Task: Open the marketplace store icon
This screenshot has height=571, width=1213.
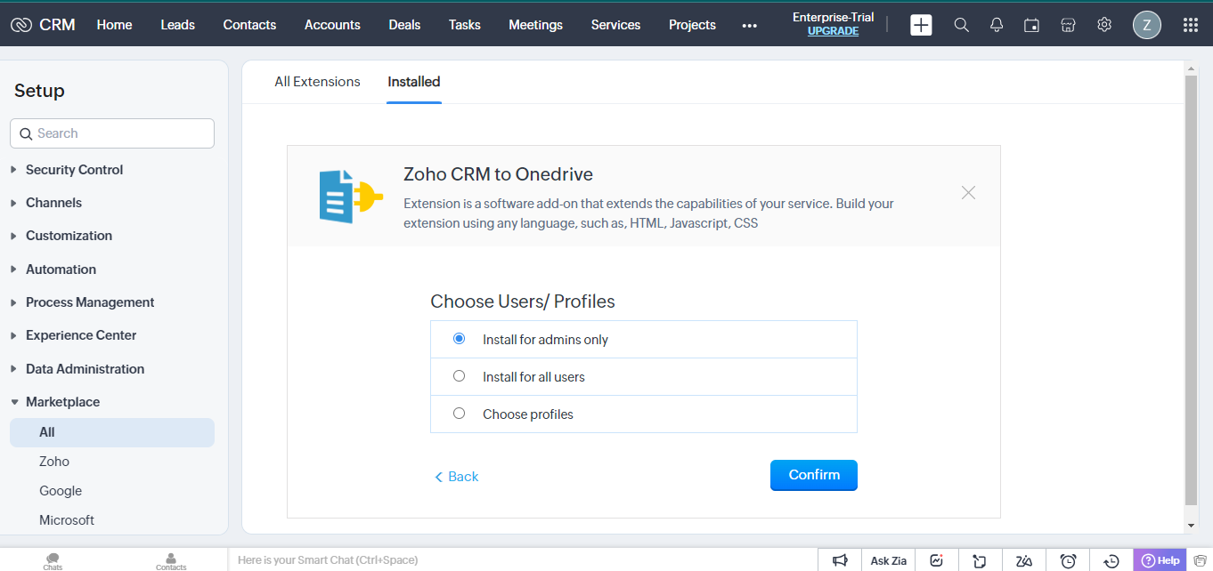Action: pos(1068,25)
